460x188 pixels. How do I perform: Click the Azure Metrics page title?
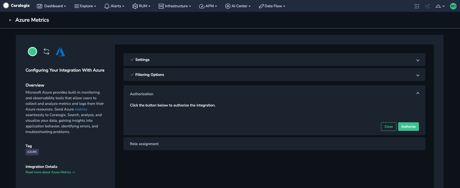(x=32, y=20)
